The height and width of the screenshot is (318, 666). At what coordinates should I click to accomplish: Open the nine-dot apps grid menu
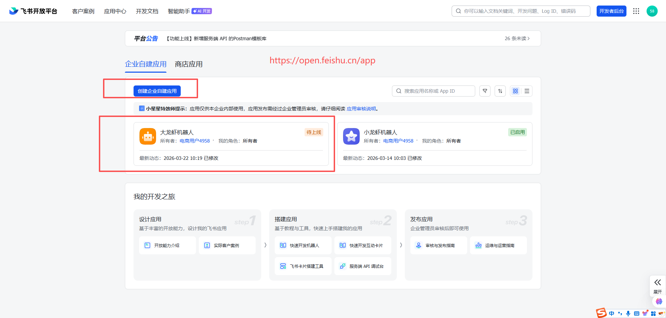click(636, 11)
